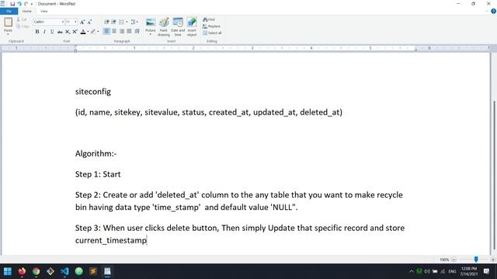Open the notification center icon
This screenshot has width=497, height=279.
click(x=486, y=271)
